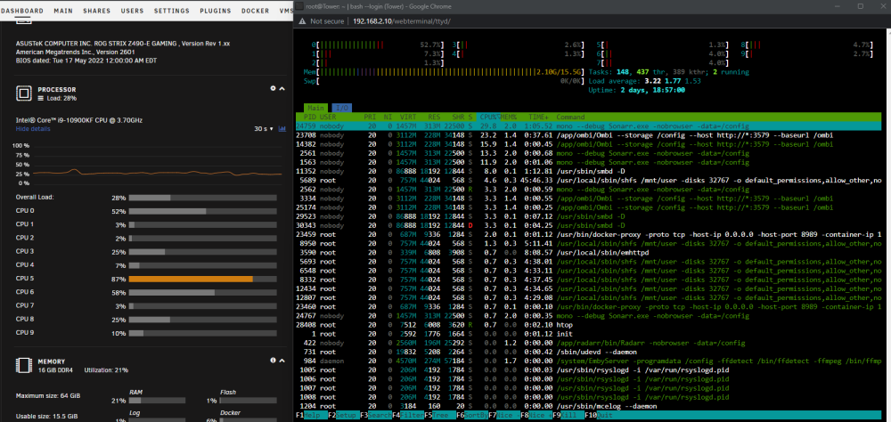Screen dimensions: 891x422
Task: Open the Users menu tab
Action: coord(133,11)
